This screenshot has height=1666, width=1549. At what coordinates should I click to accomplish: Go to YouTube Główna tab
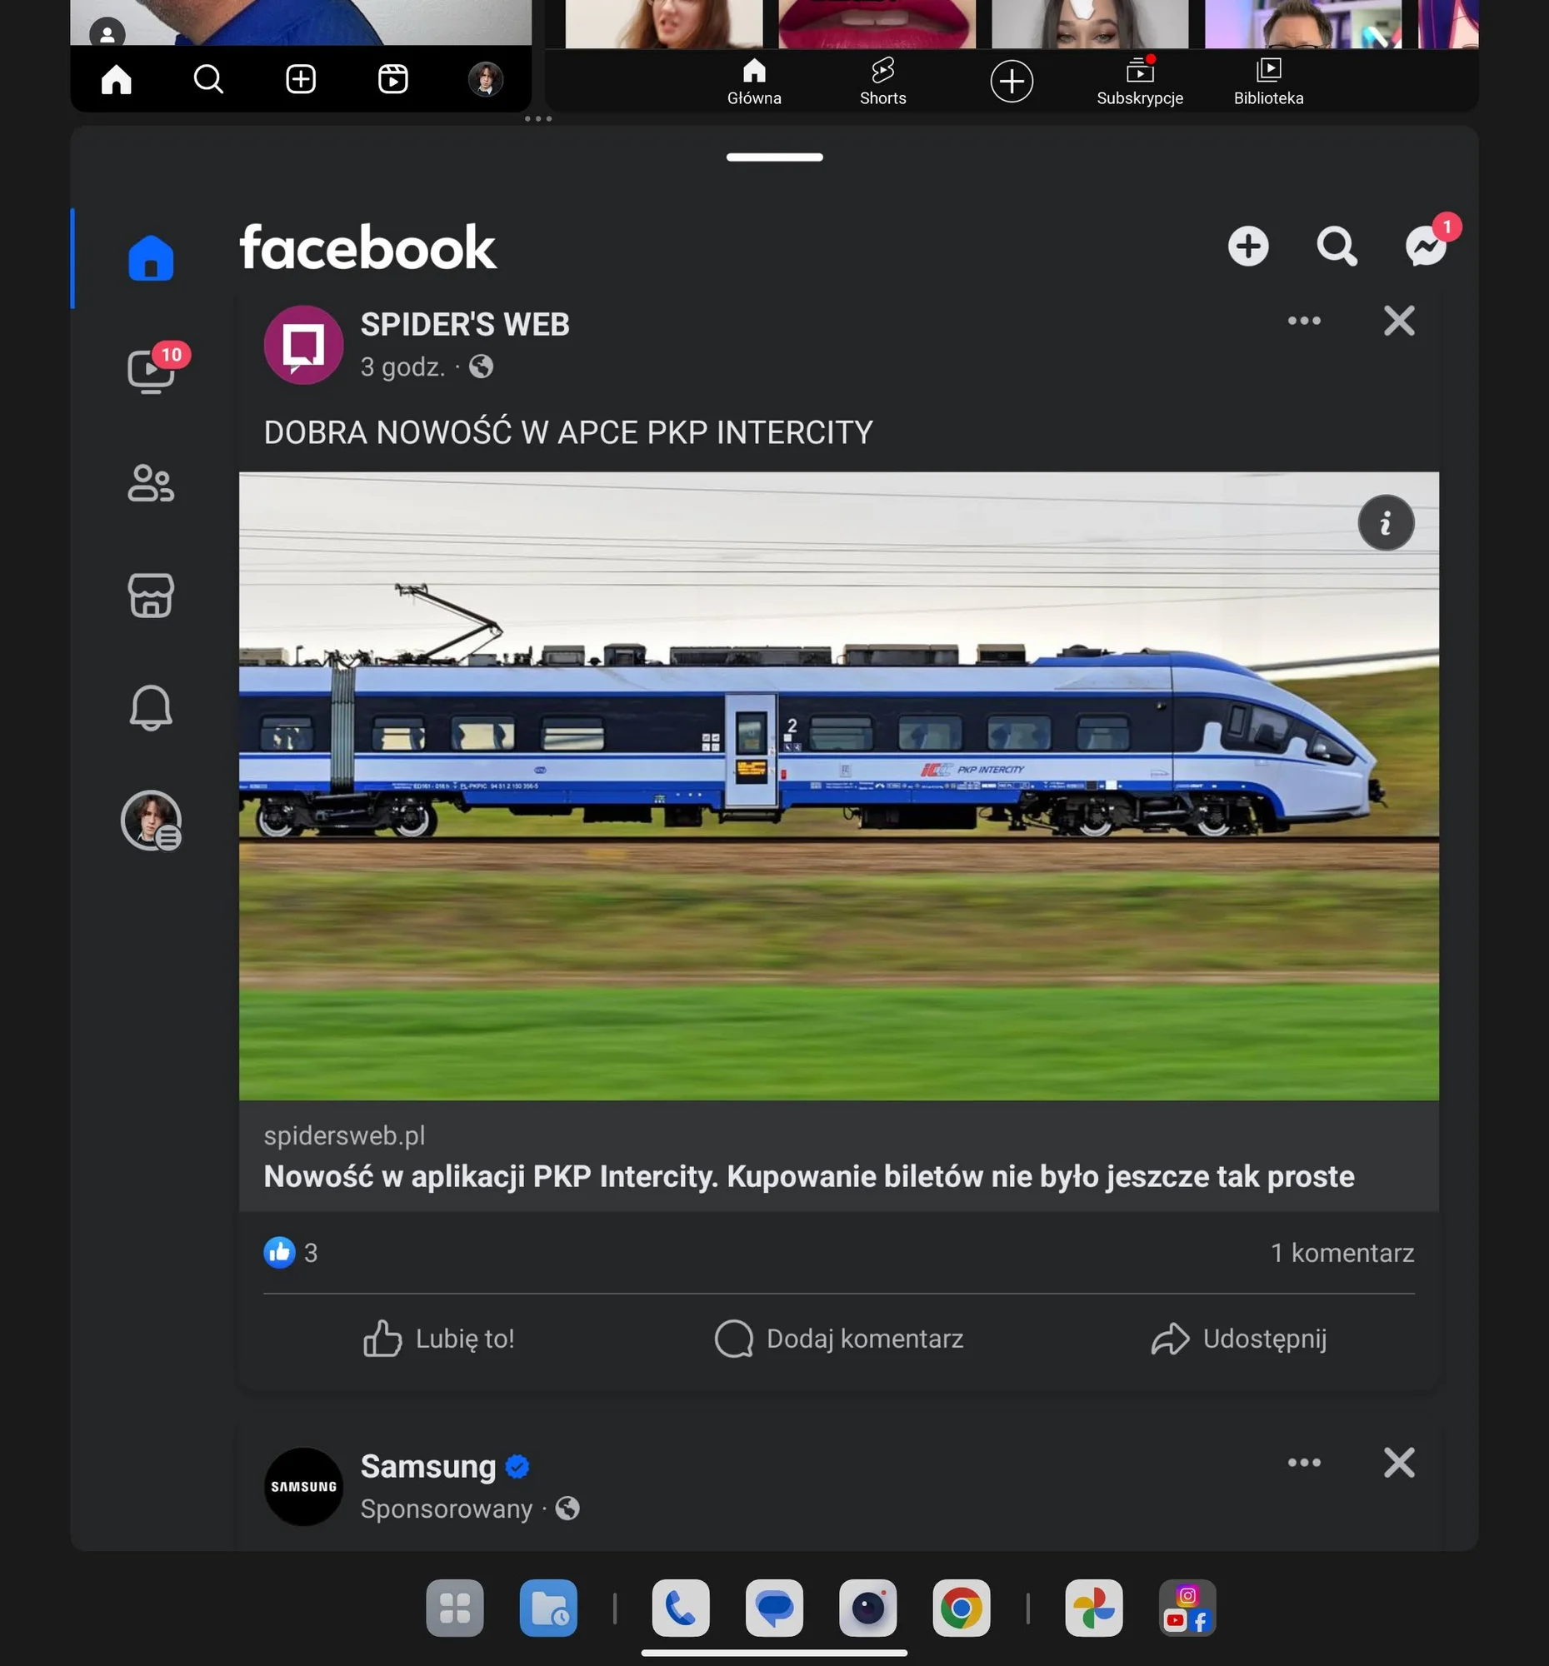coord(754,82)
